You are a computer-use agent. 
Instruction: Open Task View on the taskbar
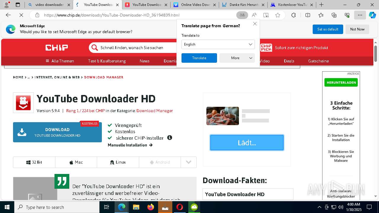click(107, 207)
